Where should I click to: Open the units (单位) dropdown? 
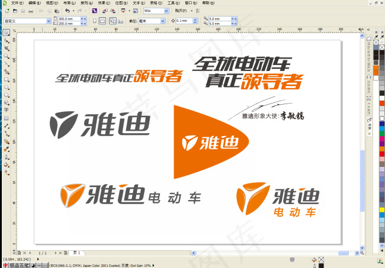162,21
